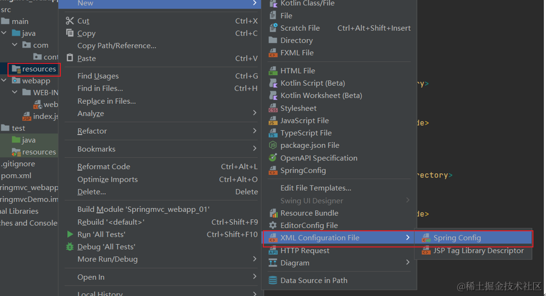Expand the Refactor submenu arrow
This screenshot has height=296, width=546.
pos(255,131)
